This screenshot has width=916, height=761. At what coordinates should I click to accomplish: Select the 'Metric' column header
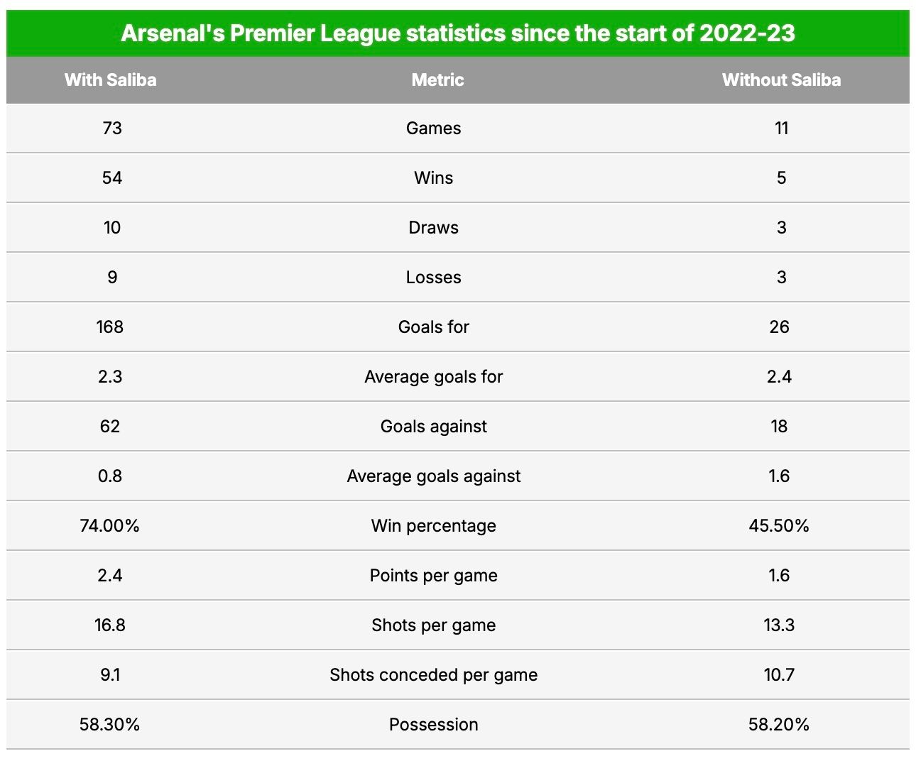(x=437, y=80)
